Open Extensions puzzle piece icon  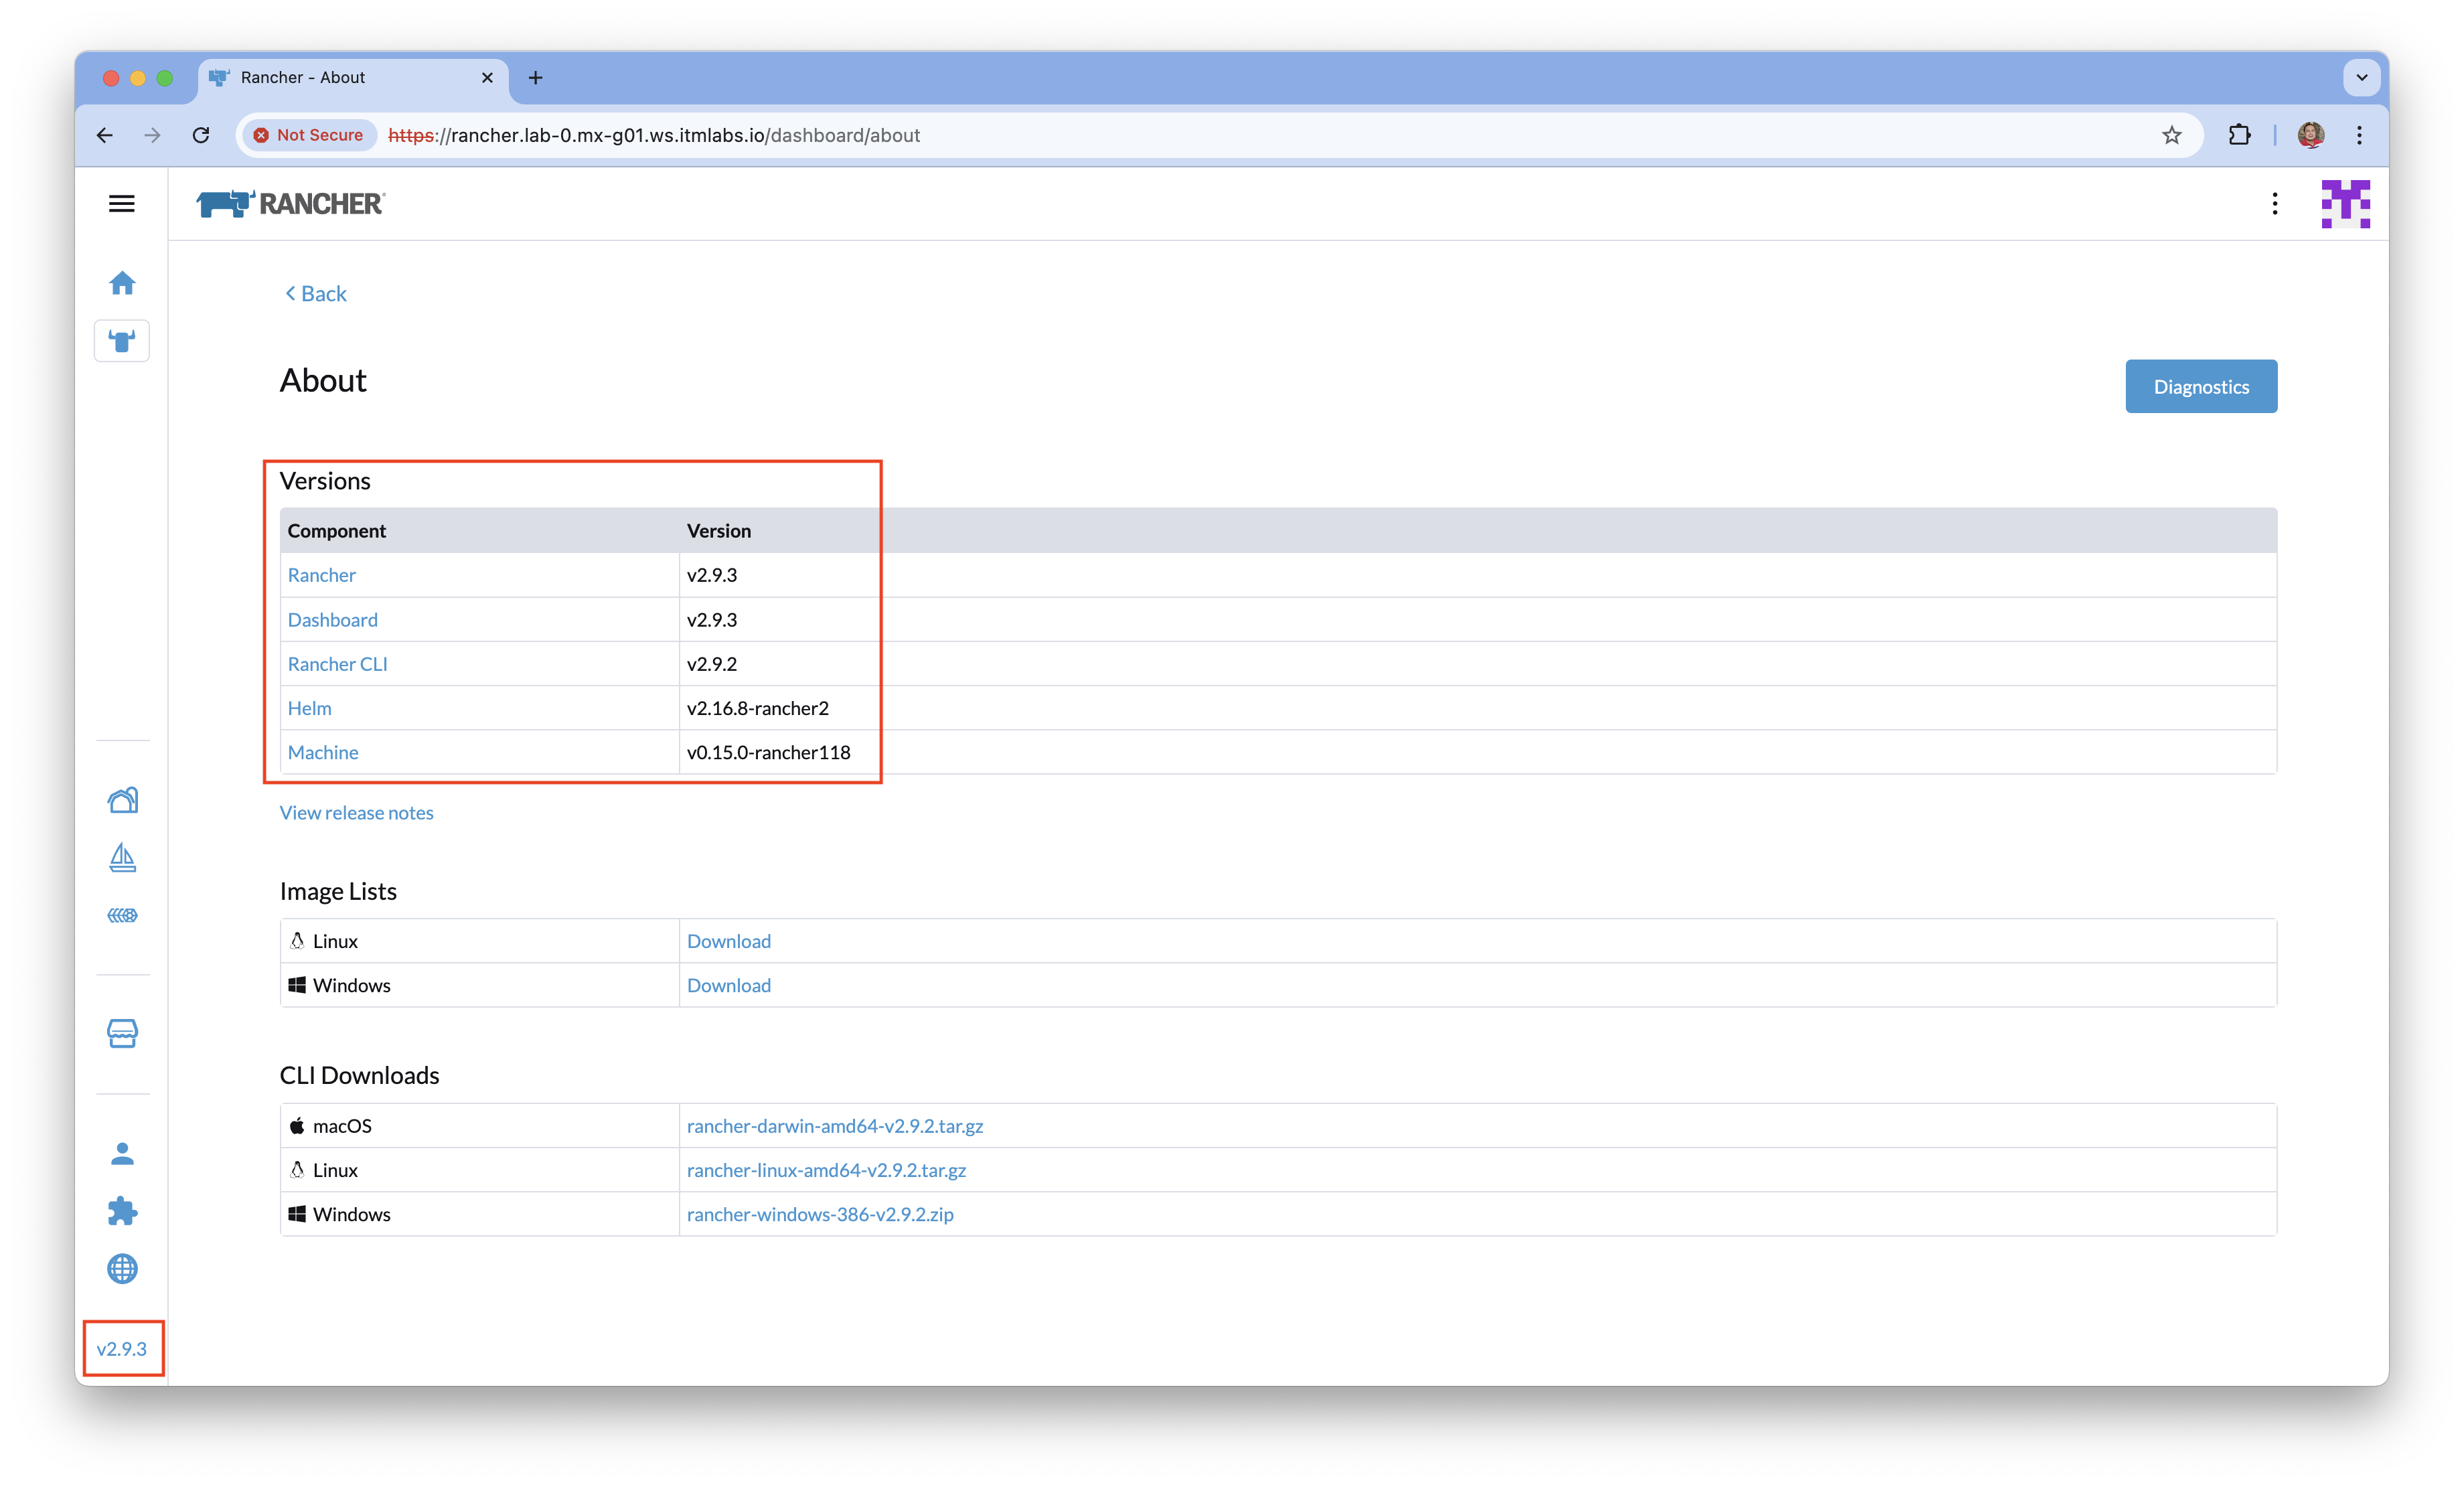coord(122,1211)
